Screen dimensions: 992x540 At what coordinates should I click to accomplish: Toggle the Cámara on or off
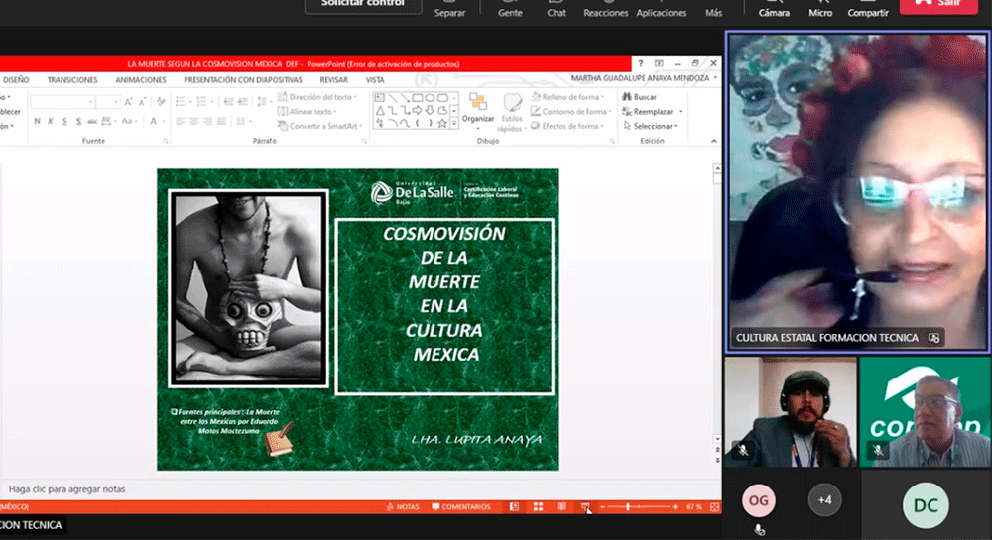pos(774,8)
